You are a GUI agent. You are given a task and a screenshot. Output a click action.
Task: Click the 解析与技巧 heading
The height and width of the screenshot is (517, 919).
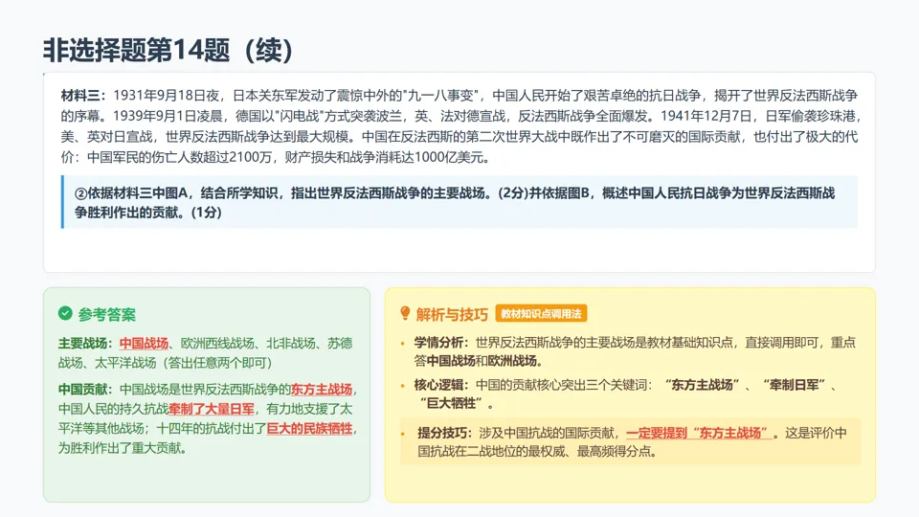coord(452,315)
